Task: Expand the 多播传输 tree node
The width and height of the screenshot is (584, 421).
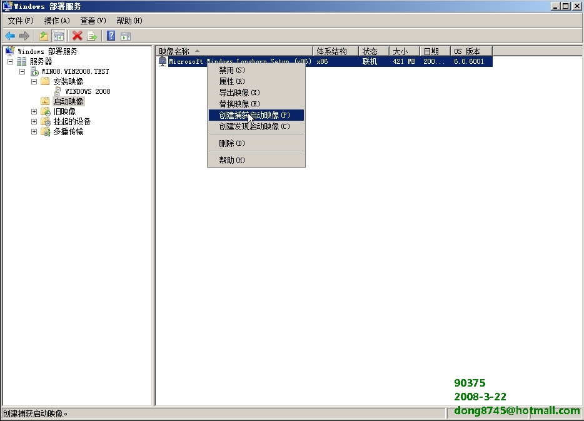Action: click(34, 132)
